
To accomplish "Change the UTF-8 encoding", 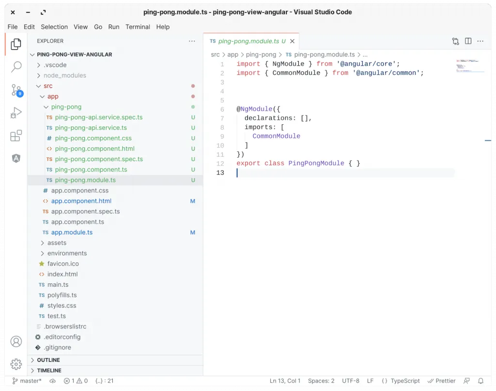I will pyautogui.click(x=351, y=381).
